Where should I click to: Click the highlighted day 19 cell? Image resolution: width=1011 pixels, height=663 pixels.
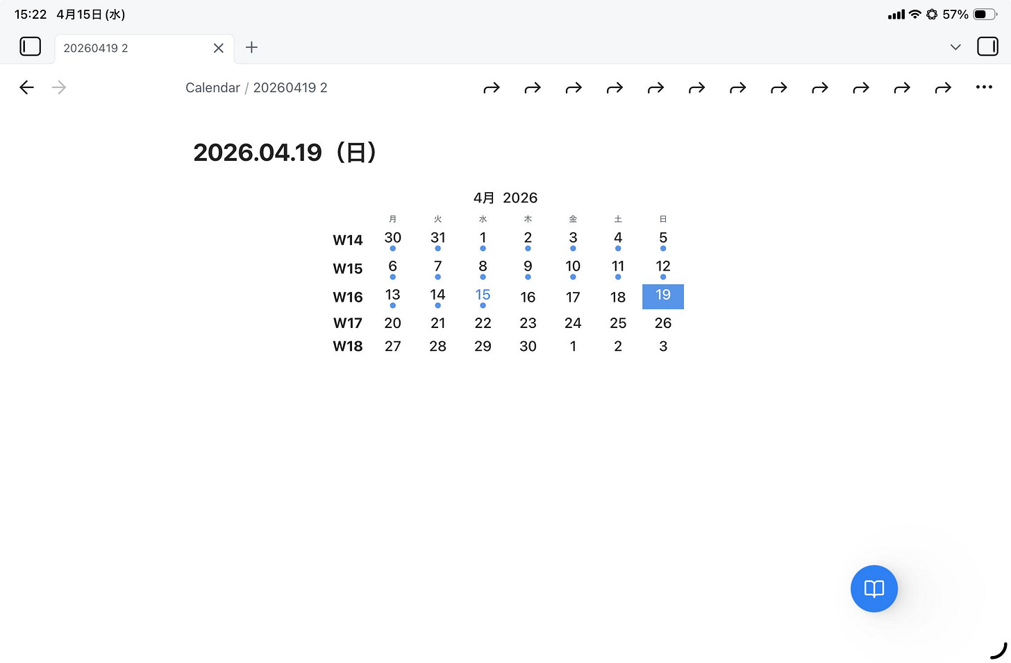click(663, 296)
